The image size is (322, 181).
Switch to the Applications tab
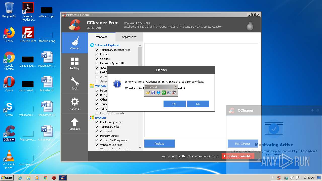point(129,37)
